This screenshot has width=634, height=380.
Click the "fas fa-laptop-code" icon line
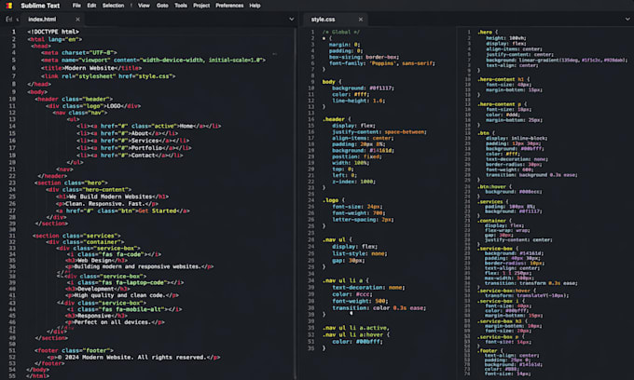point(125,283)
